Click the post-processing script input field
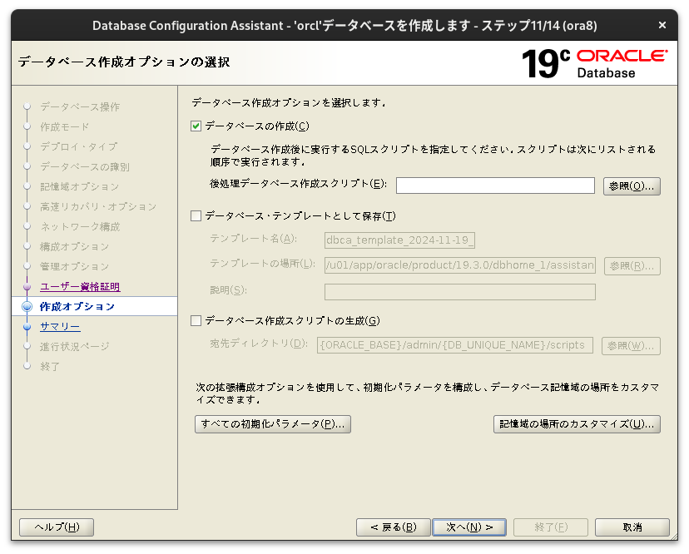689x554 pixels. click(495, 185)
